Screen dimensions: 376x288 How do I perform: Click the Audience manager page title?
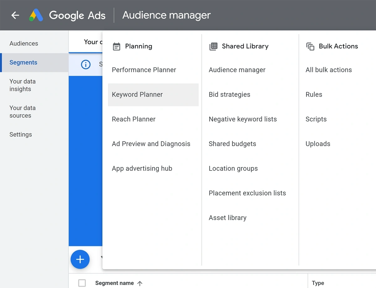[166, 15]
